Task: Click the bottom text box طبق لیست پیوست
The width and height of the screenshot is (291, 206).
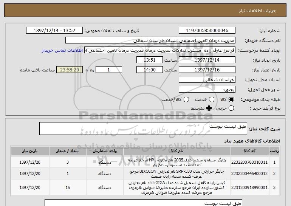Action: [x=144, y=203]
